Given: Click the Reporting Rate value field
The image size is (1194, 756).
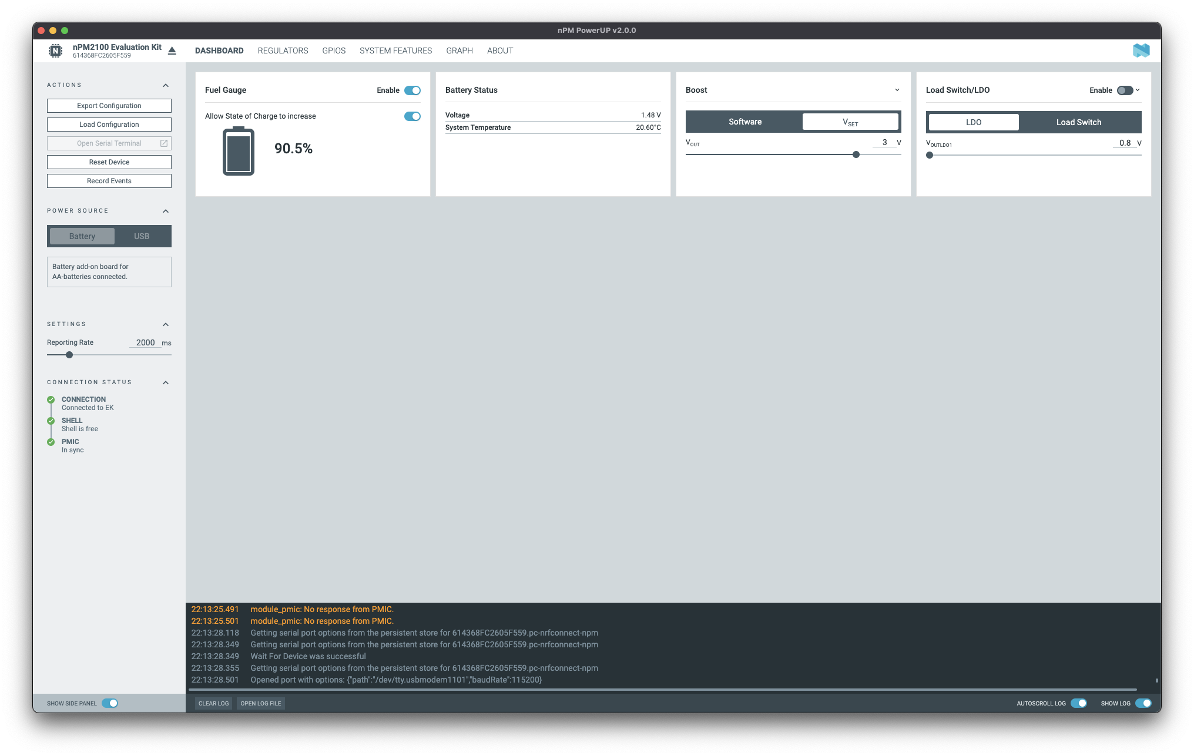Looking at the screenshot, I should tap(145, 342).
